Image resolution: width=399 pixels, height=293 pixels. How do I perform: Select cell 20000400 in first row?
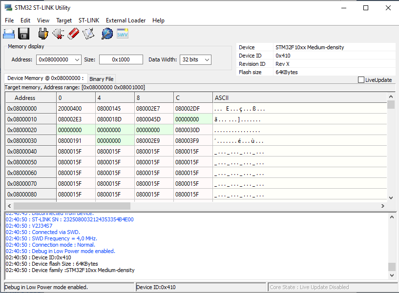pos(76,109)
